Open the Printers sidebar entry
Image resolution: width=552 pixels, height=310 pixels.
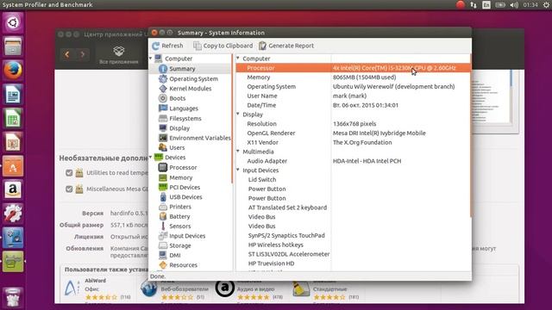coord(180,207)
